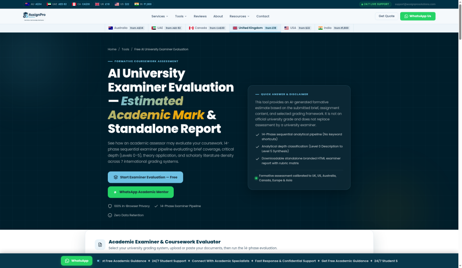Click the Get Quote button
The image size is (462, 268).
(x=386, y=16)
